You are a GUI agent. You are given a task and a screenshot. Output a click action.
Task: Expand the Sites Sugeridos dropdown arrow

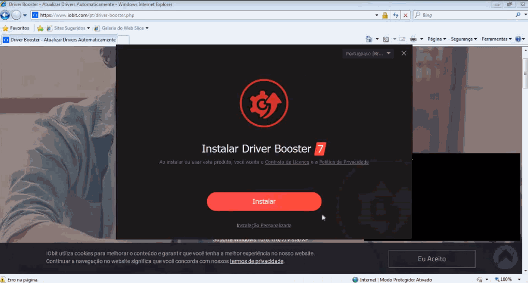pyautogui.click(x=88, y=28)
